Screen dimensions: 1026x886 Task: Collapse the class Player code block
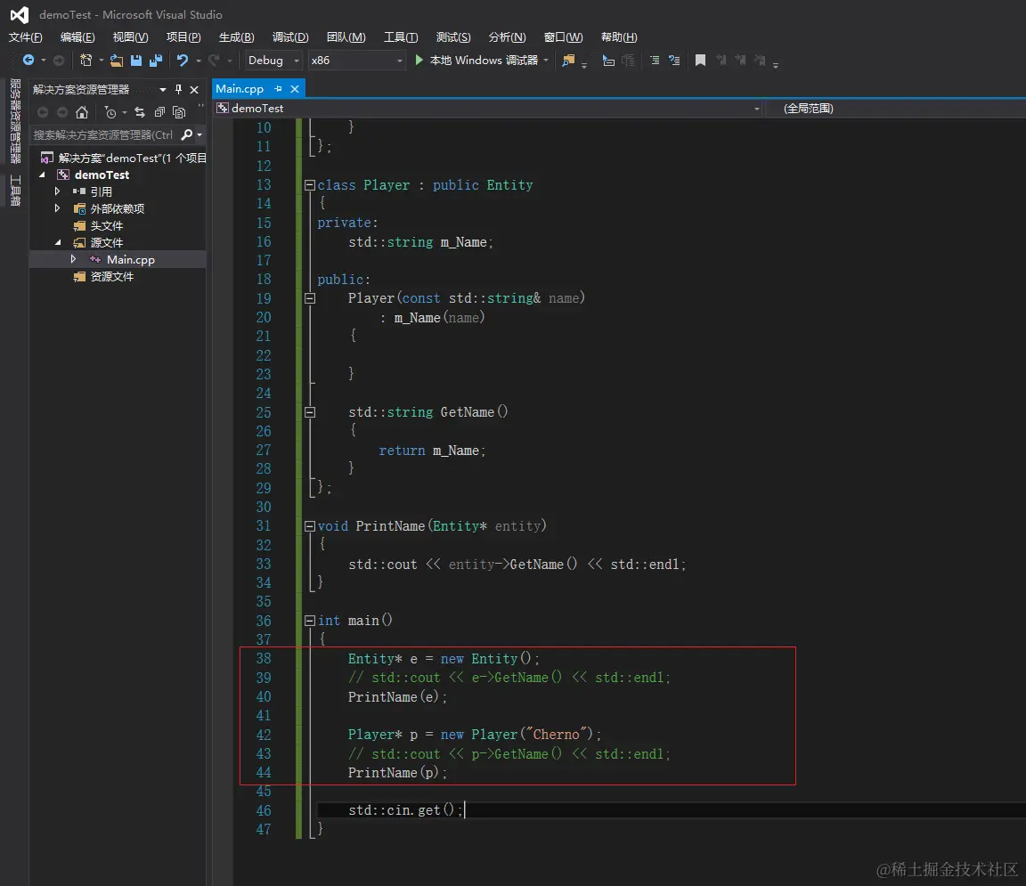(310, 185)
